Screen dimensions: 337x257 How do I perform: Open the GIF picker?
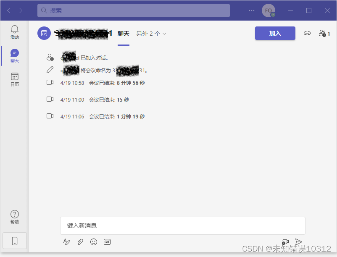click(x=107, y=242)
